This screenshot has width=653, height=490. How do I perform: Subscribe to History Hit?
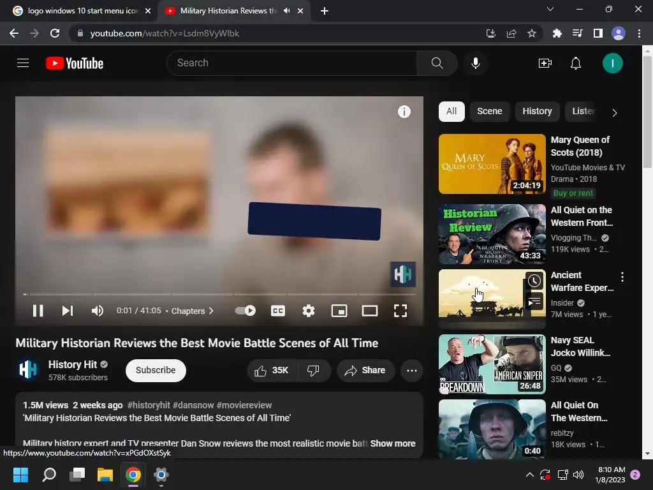tap(156, 371)
